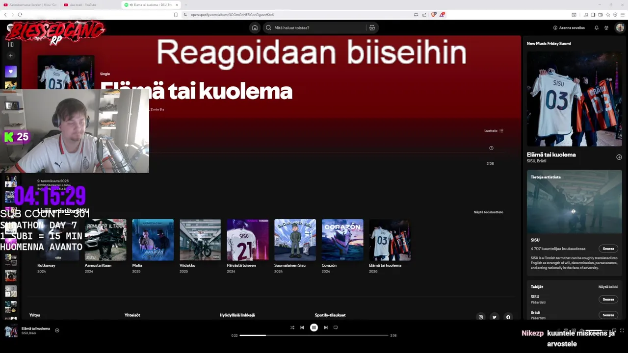Switch to first browser tab Aatonkuumusa
Image resolution: width=628 pixels, height=353 pixels.
pyautogui.click(x=30, y=5)
